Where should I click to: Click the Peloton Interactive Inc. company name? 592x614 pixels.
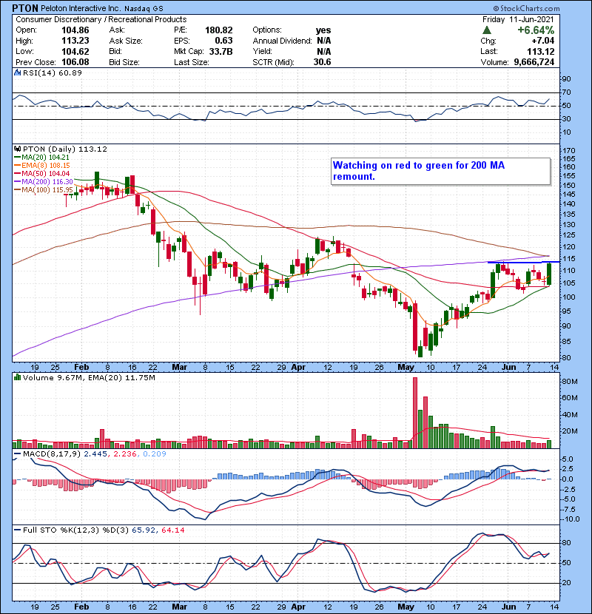(81, 8)
